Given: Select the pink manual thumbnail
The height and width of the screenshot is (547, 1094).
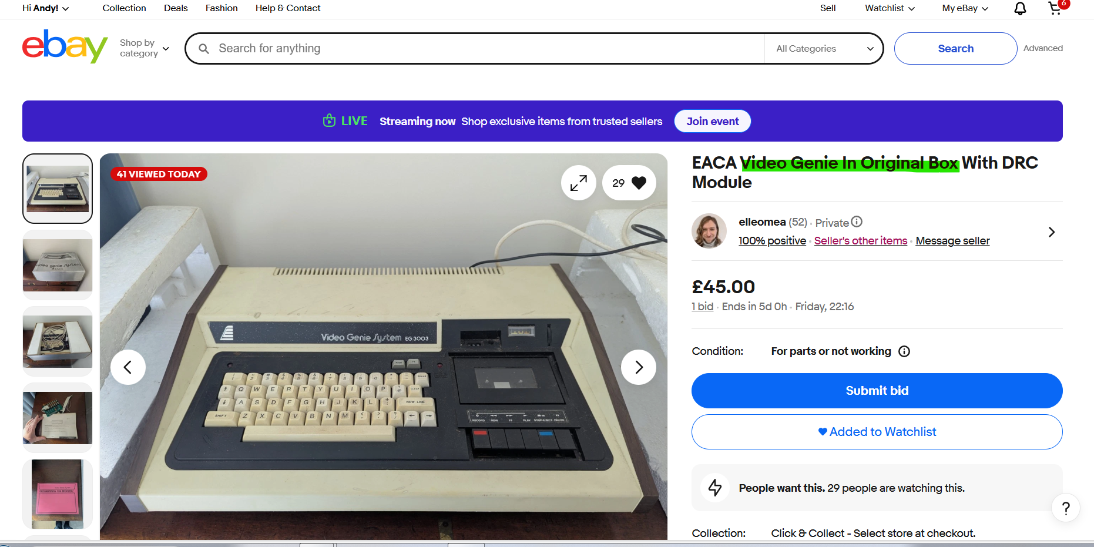Looking at the screenshot, I should (x=58, y=494).
